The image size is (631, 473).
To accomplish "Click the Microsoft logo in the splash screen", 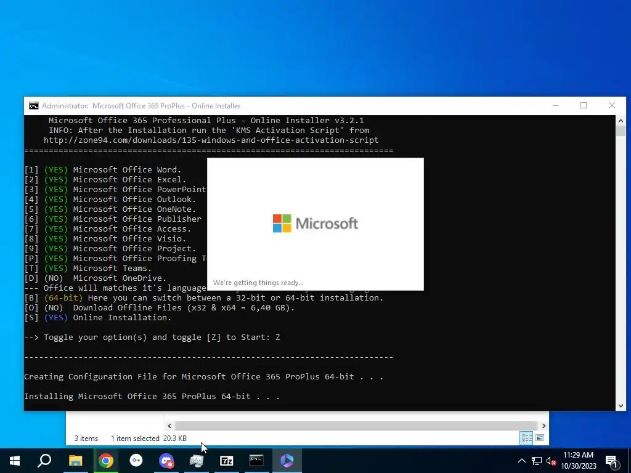I will [315, 223].
